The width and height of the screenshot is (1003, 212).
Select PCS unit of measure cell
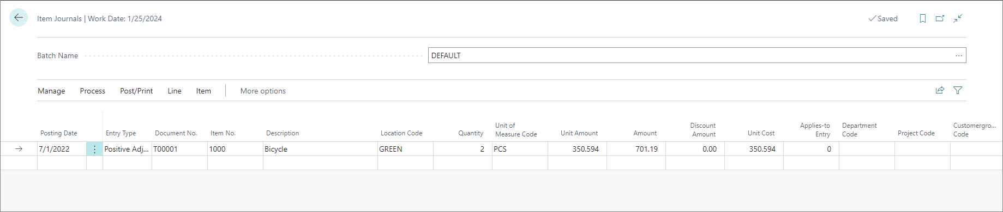pos(520,149)
